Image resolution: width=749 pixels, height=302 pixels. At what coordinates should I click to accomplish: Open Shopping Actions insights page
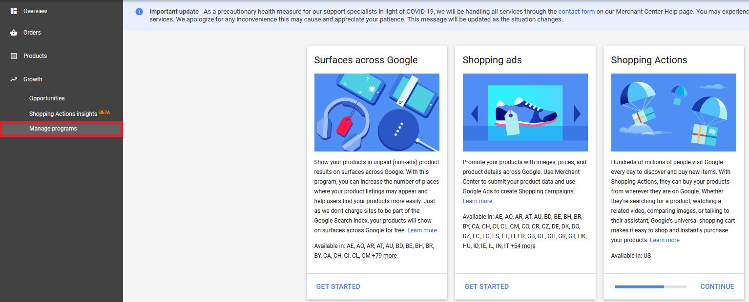pos(63,114)
